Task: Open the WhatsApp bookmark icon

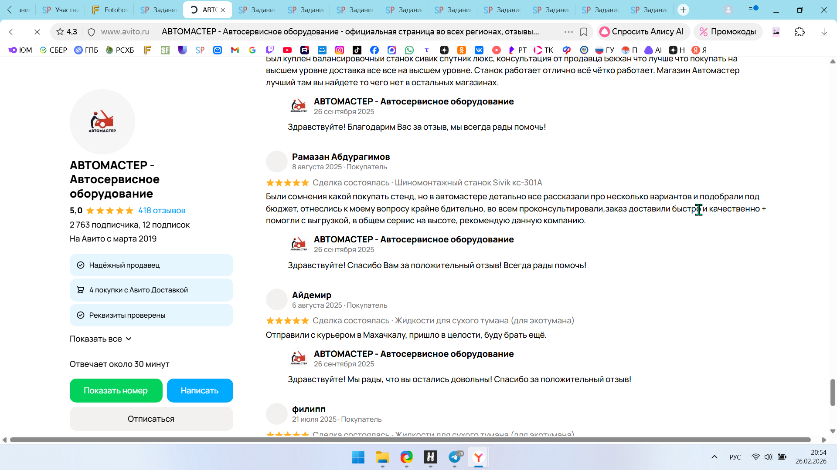Action: tap(409, 50)
